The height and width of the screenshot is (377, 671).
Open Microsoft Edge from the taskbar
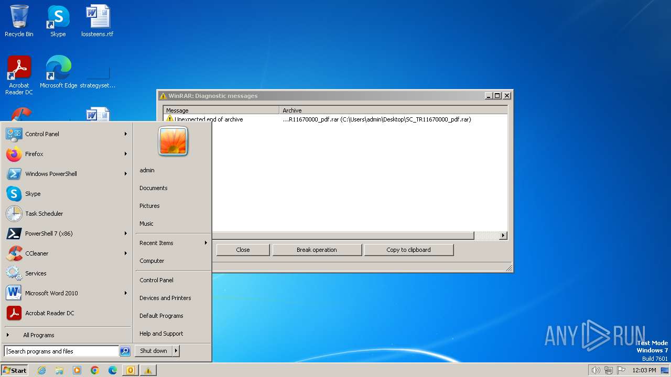(x=113, y=370)
